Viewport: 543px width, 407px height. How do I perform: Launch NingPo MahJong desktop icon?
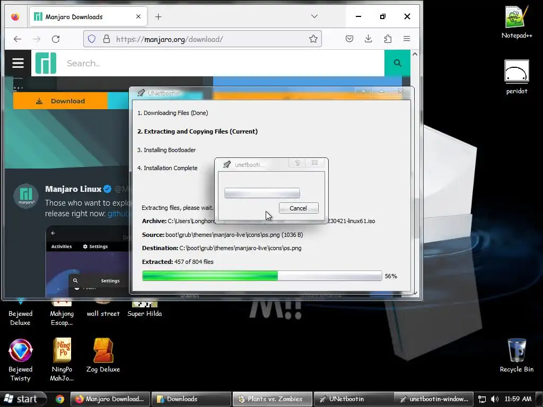(x=62, y=360)
